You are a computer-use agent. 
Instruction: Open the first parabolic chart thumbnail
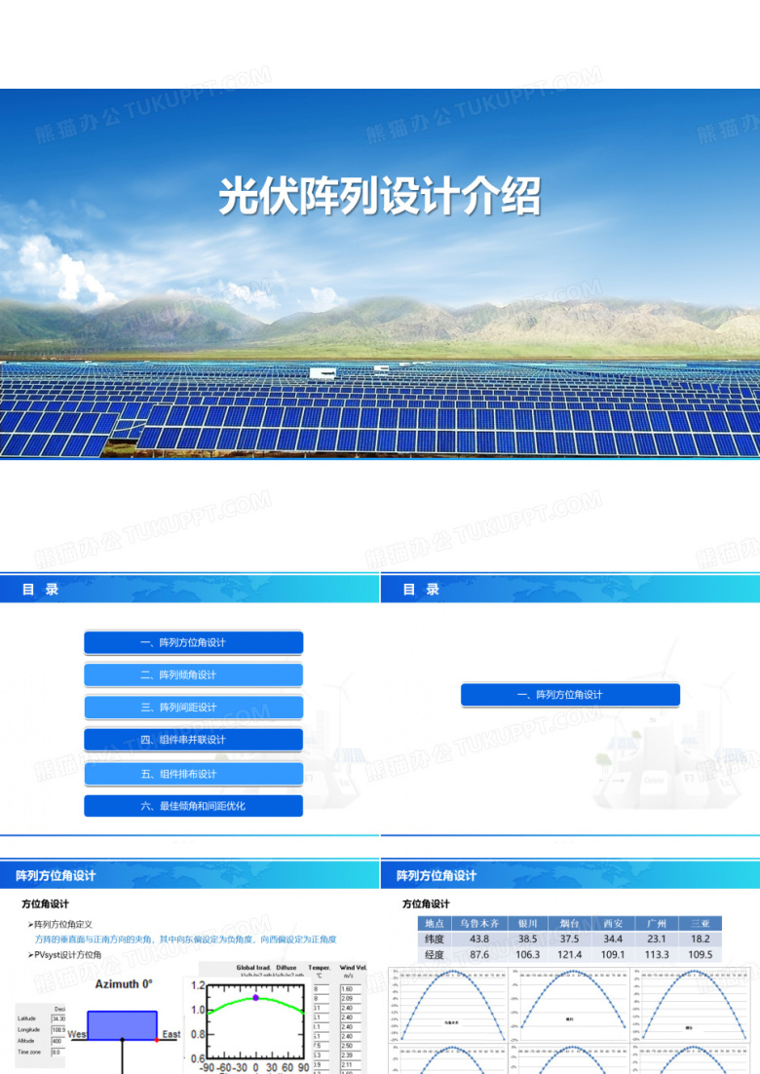coord(448,1005)
